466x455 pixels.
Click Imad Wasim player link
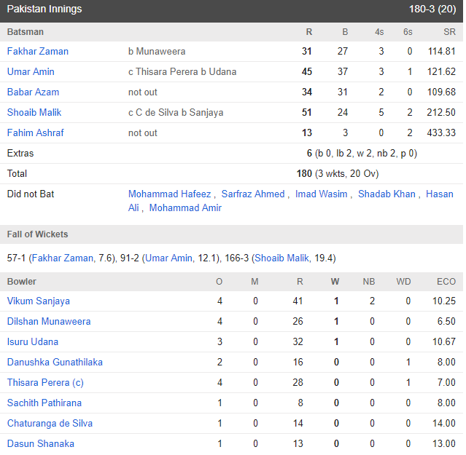[x=321, y=194]
